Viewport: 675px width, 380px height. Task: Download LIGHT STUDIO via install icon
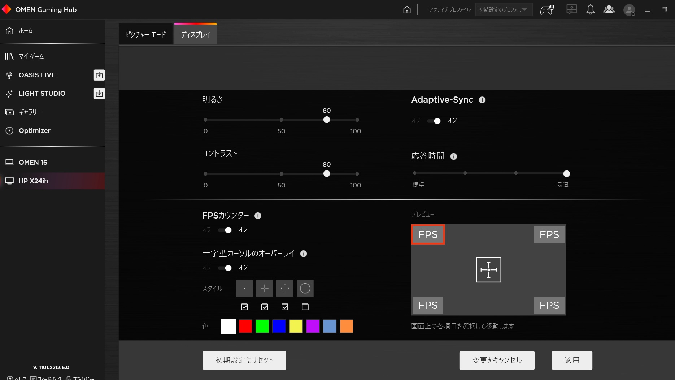[99, 94]
